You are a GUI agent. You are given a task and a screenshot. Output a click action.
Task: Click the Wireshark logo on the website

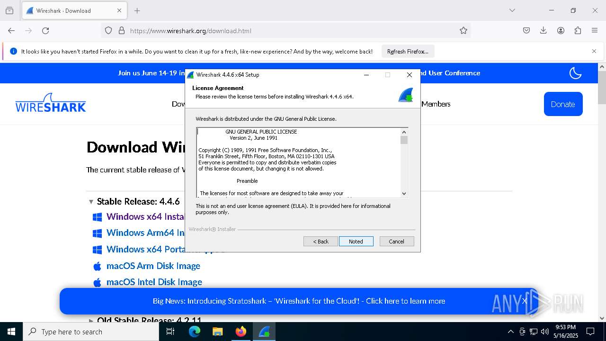click(51, 103)
